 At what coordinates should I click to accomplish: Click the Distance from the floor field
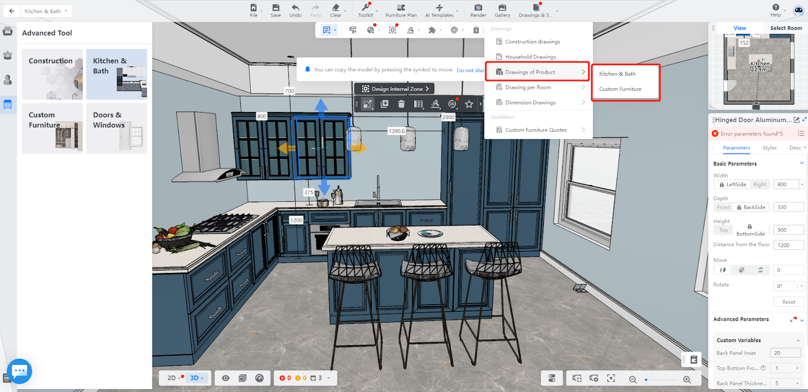788,245
